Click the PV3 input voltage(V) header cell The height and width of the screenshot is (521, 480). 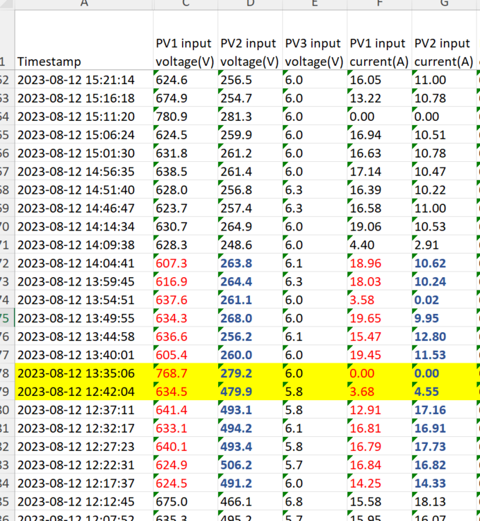tap(315, 40)
